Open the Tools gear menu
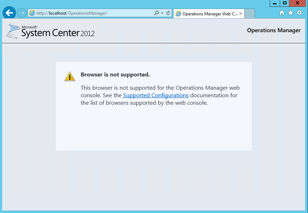 pos(299,13)
